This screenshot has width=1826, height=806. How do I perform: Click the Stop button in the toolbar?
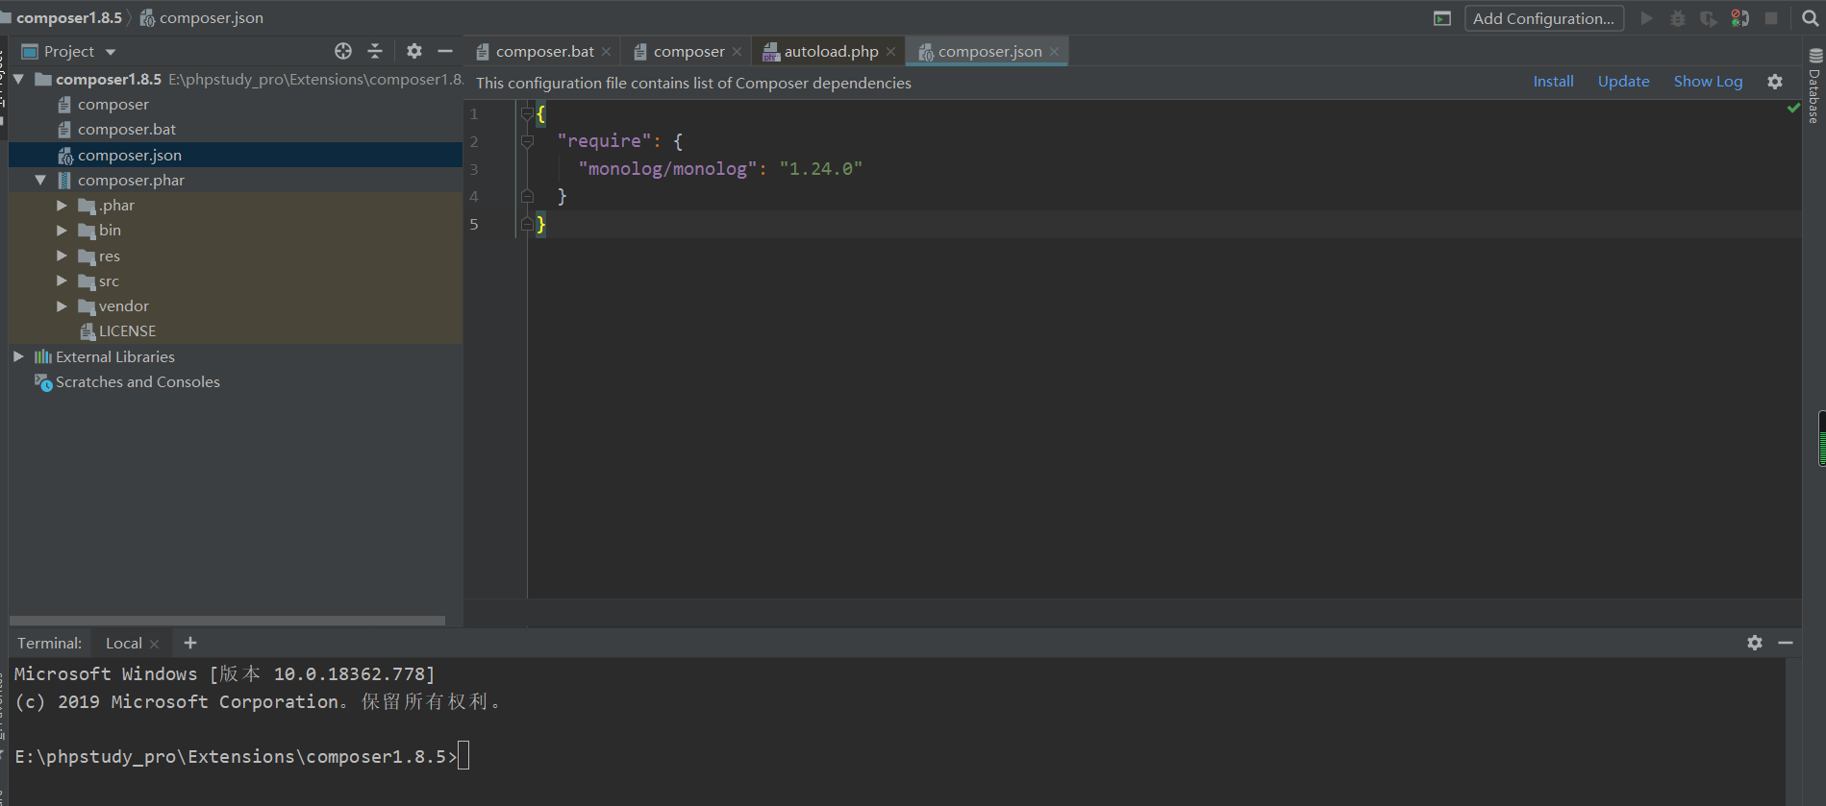click(x=1771, y=18)
